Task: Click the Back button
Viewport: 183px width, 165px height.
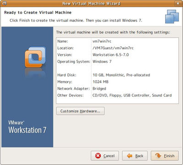Action: pos(135,156)
